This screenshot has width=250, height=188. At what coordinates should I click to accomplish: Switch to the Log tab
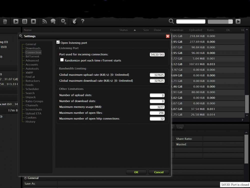click(180, 127)
